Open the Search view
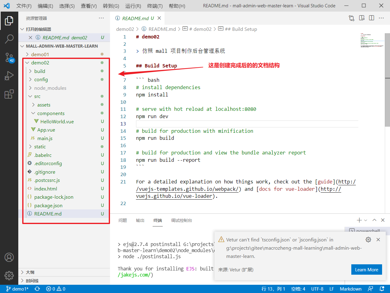Image resolution: width=390 pixels, height=293 pixels. click(x=9, y=39)
